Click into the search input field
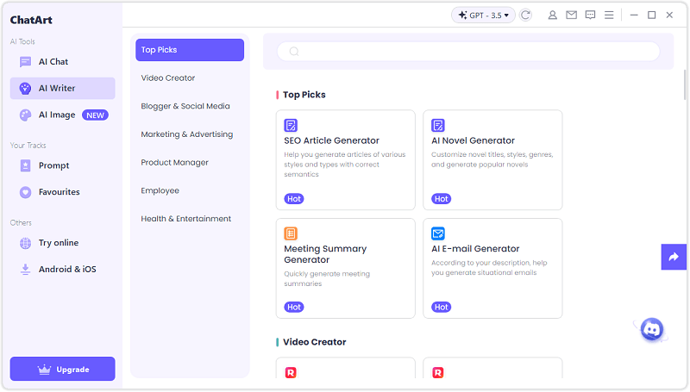Image resolution: width=690 pixels, height=392 pixels. 468,52
